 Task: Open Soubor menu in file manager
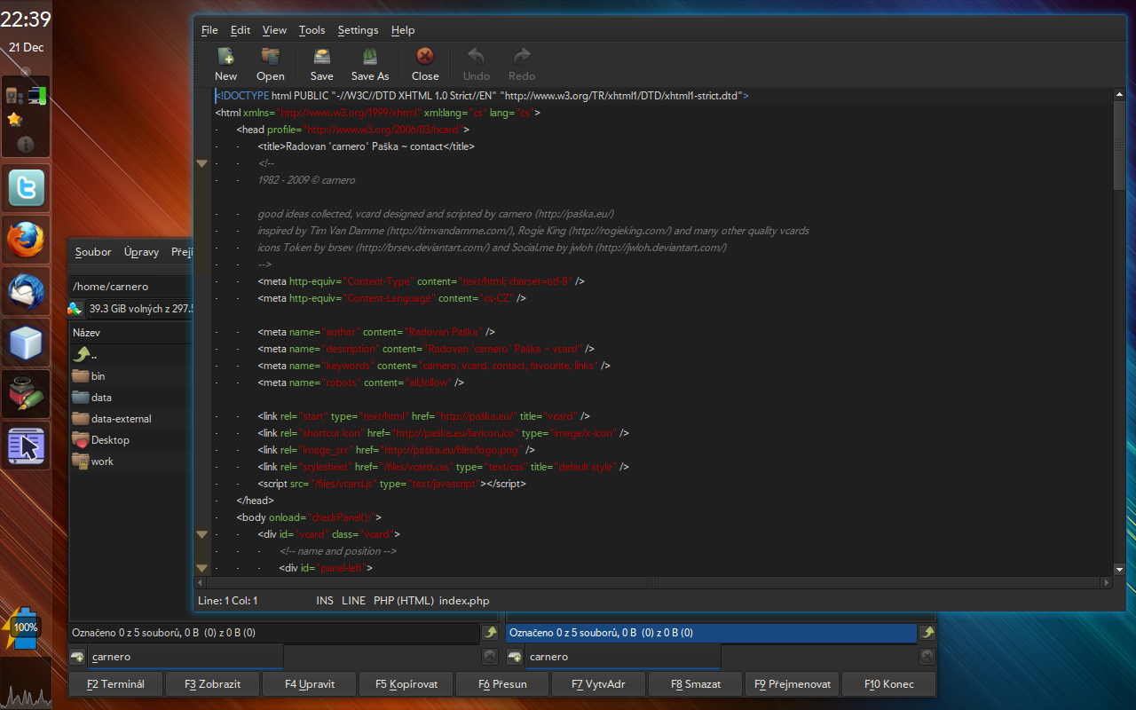(x=93, y=252)
